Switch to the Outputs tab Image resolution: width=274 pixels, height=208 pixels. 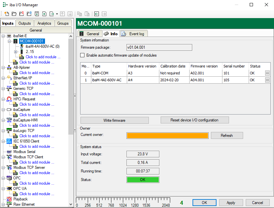(25, 23)
